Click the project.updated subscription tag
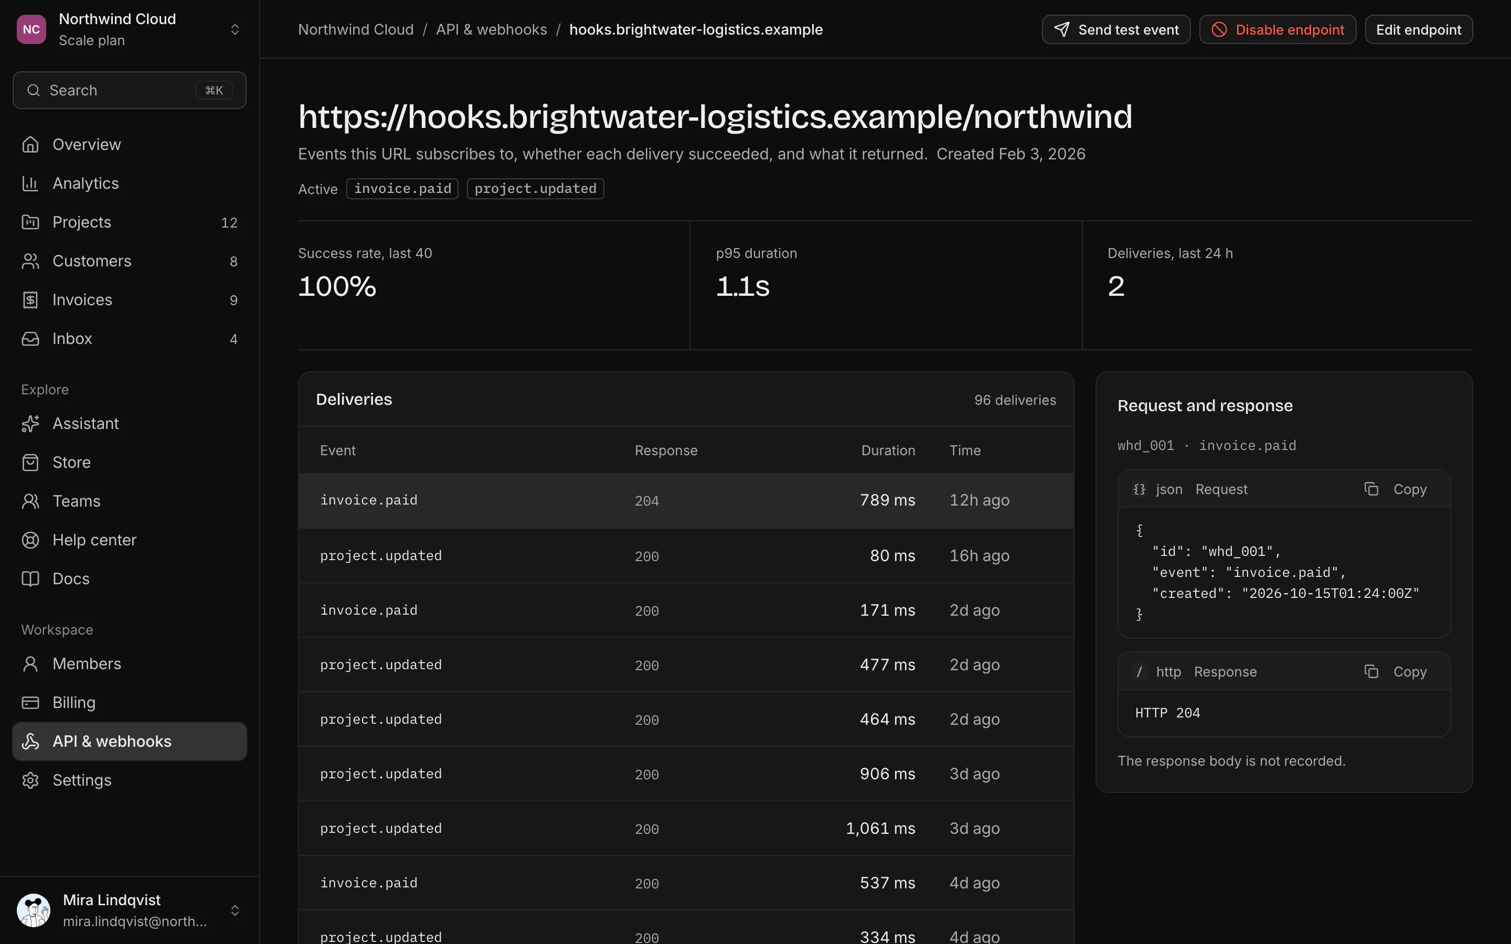The image size is (1511, 944). [x=535, y=189]
